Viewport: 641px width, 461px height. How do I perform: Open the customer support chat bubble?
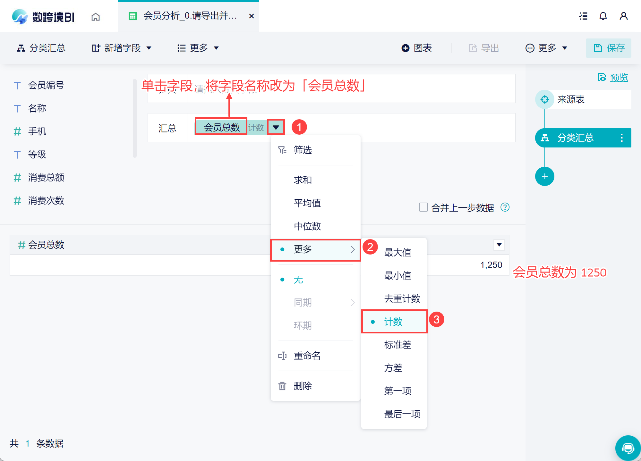click(628, 448)
